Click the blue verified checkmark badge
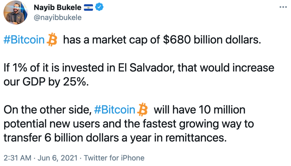This screenshot has height=166, width=291. (x=99, y=7)
